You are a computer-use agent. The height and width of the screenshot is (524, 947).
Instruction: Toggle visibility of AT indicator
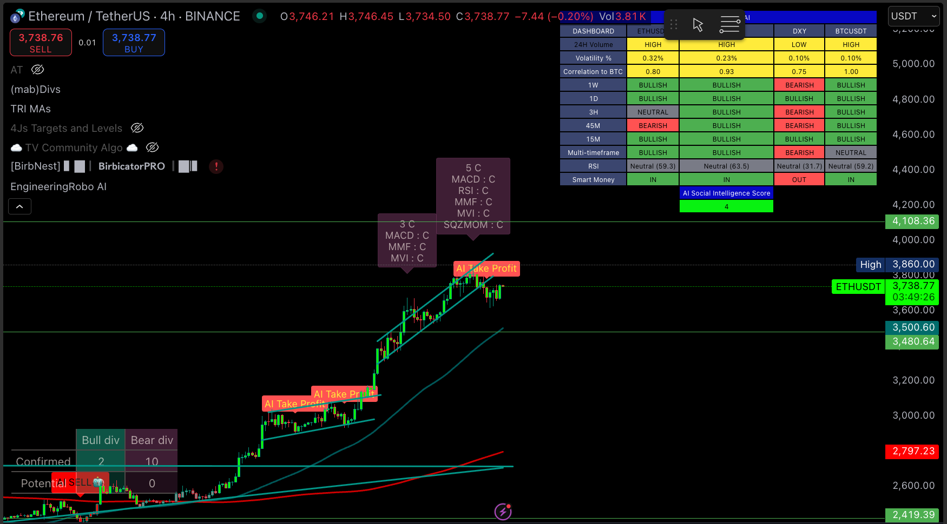point(37,70)
